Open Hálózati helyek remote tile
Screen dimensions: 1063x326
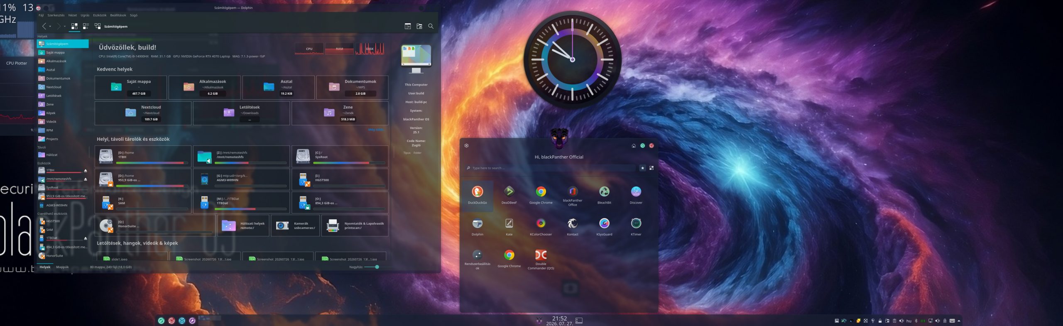tap(243, 226)
